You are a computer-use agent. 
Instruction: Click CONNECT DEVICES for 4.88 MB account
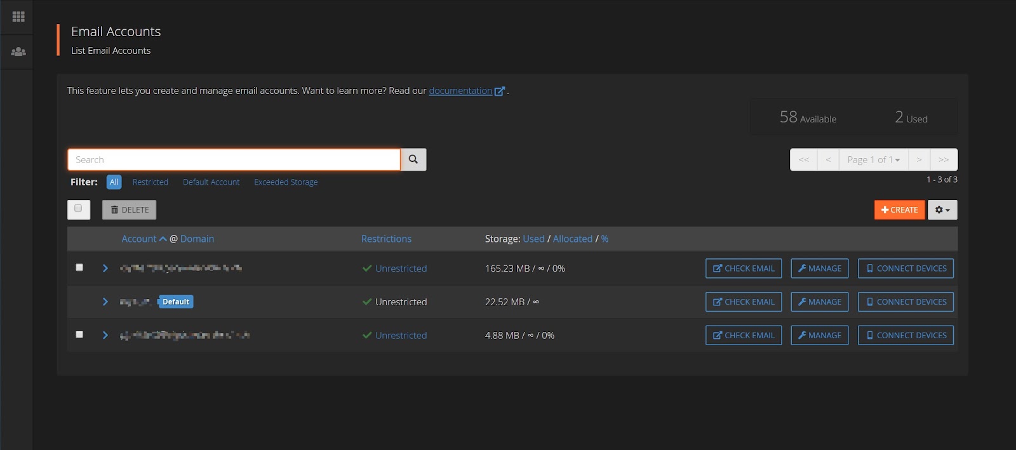coord(906,335)
